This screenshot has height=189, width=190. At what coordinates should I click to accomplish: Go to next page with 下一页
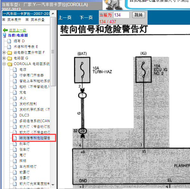coord(86,17)
